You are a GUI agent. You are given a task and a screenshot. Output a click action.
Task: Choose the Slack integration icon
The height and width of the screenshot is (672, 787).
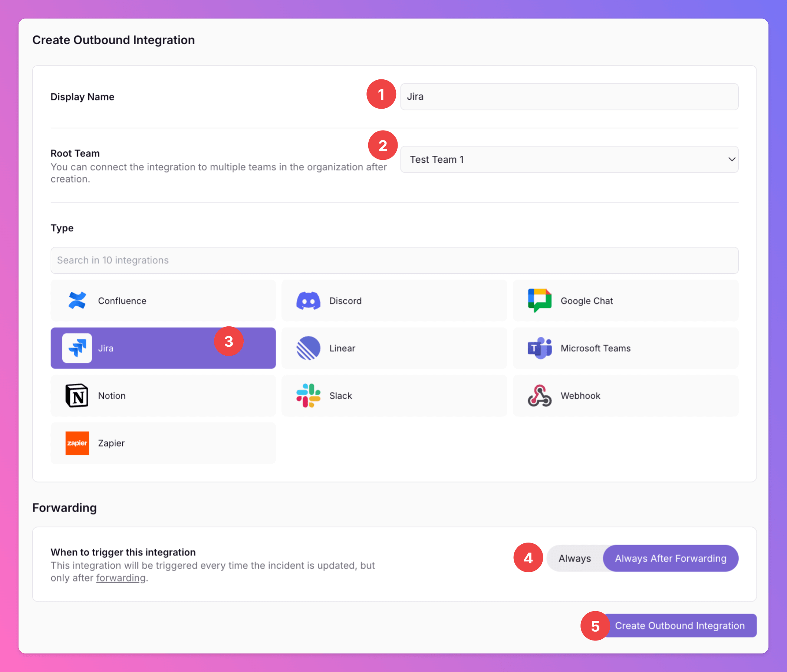pyautogui.click(x=308, y=395)
